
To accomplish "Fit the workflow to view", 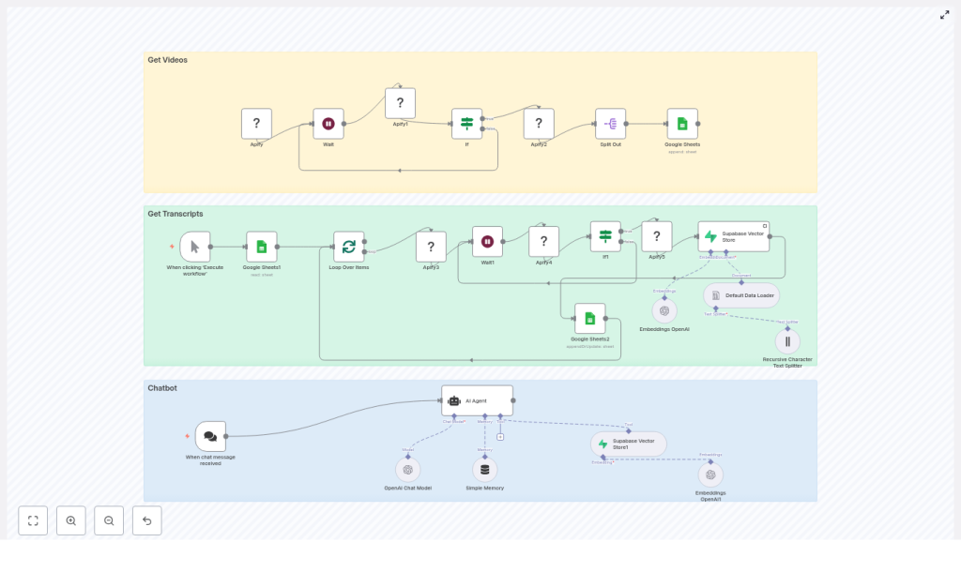I will pyautogui.click(x=33, y=520).
